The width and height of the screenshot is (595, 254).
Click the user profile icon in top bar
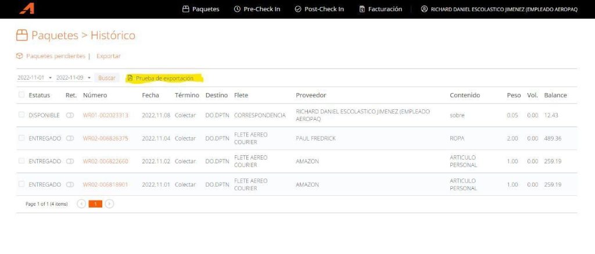click(424, 9)
